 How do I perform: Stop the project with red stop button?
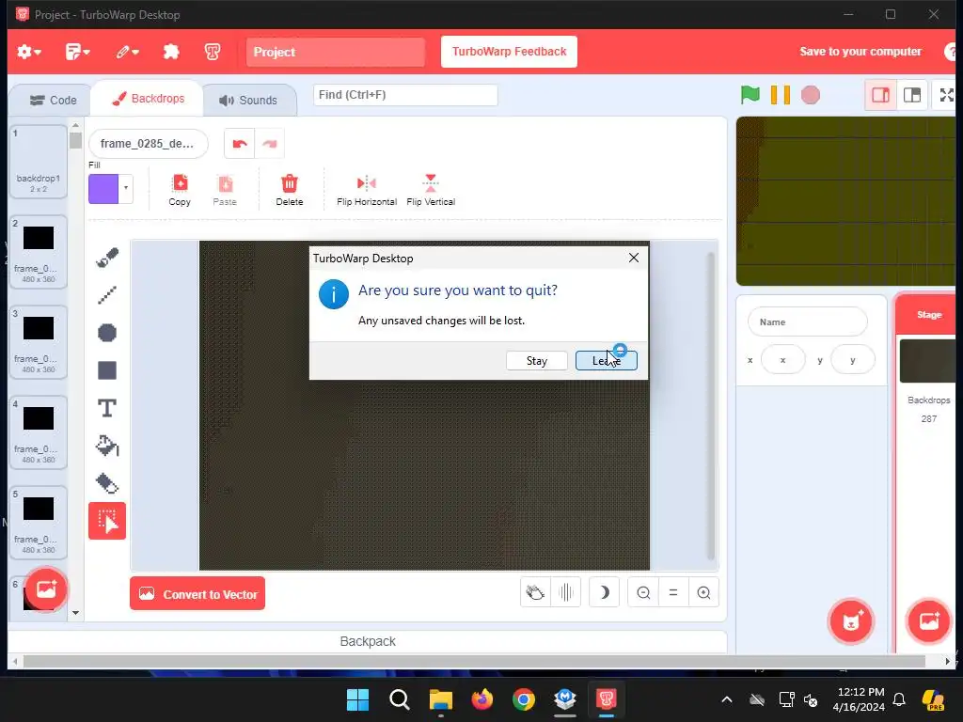click(811, 95)
